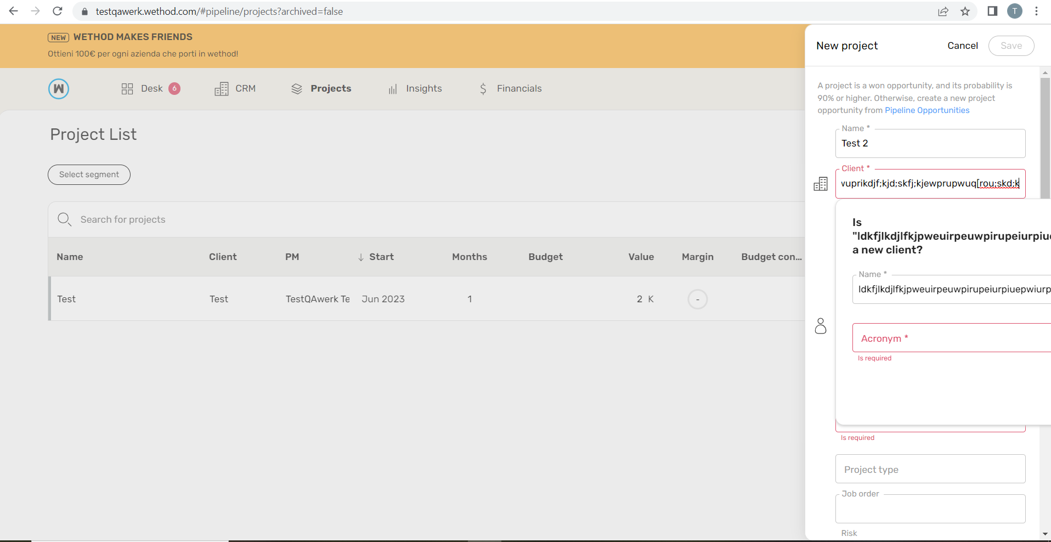Click the Save project button
This screenshot has width=1051, height=542.
1011,46
